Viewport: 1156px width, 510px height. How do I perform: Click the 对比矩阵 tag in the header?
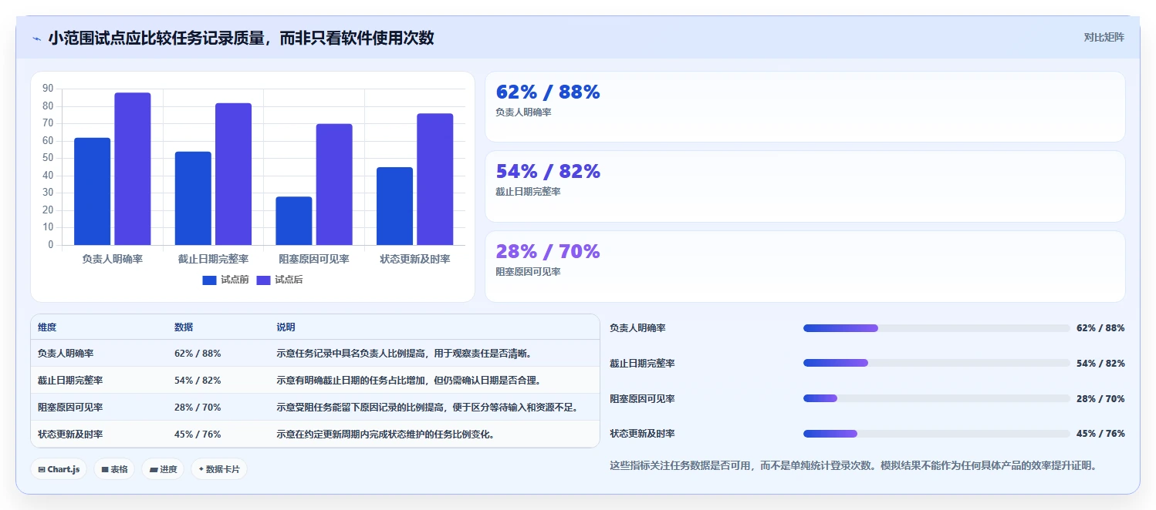[x=1104, y=37]
